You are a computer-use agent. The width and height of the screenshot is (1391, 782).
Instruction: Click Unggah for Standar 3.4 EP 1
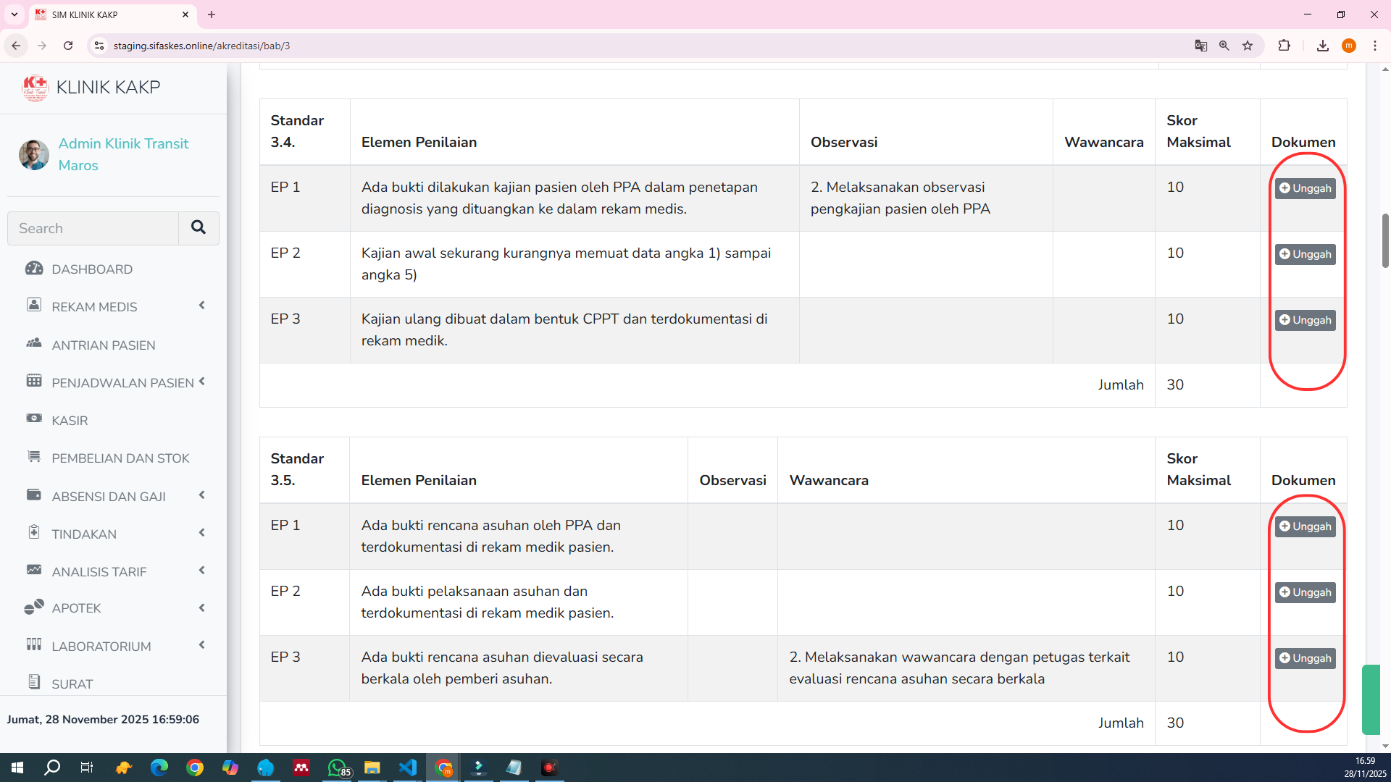click(1305, 188)
